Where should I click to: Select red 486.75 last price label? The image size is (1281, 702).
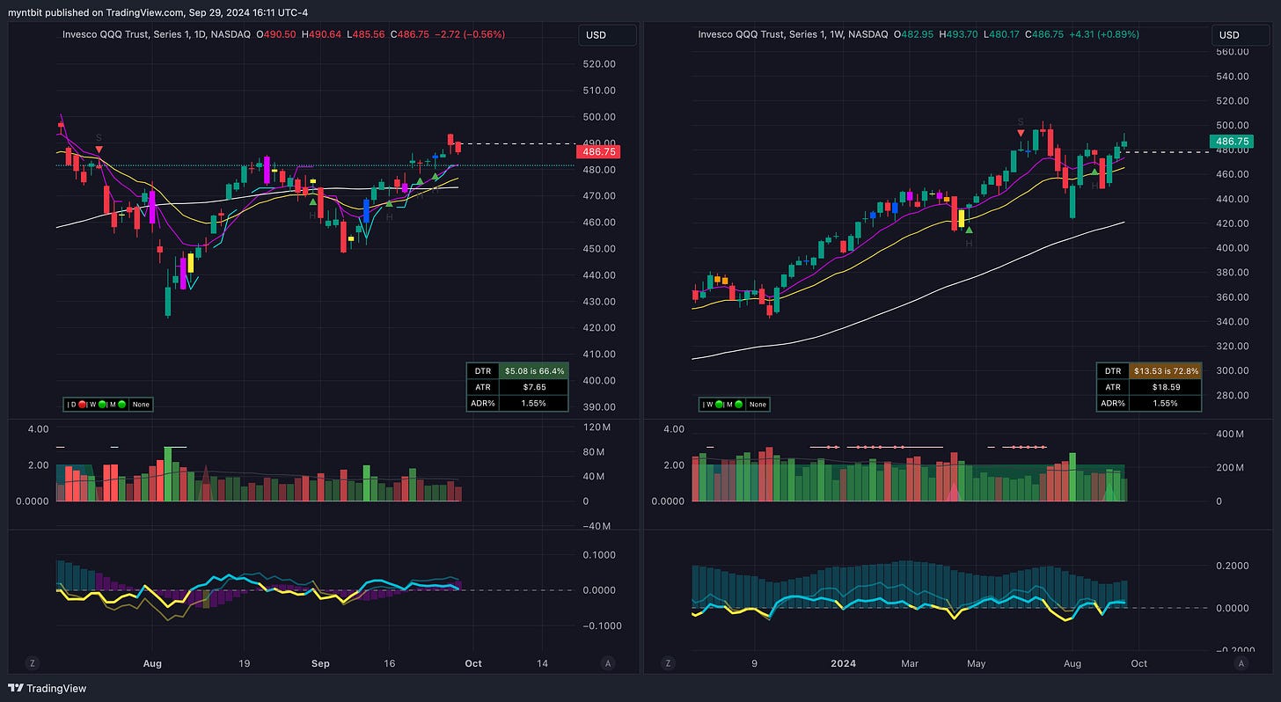pyautogui.click(x=598, y=152)
